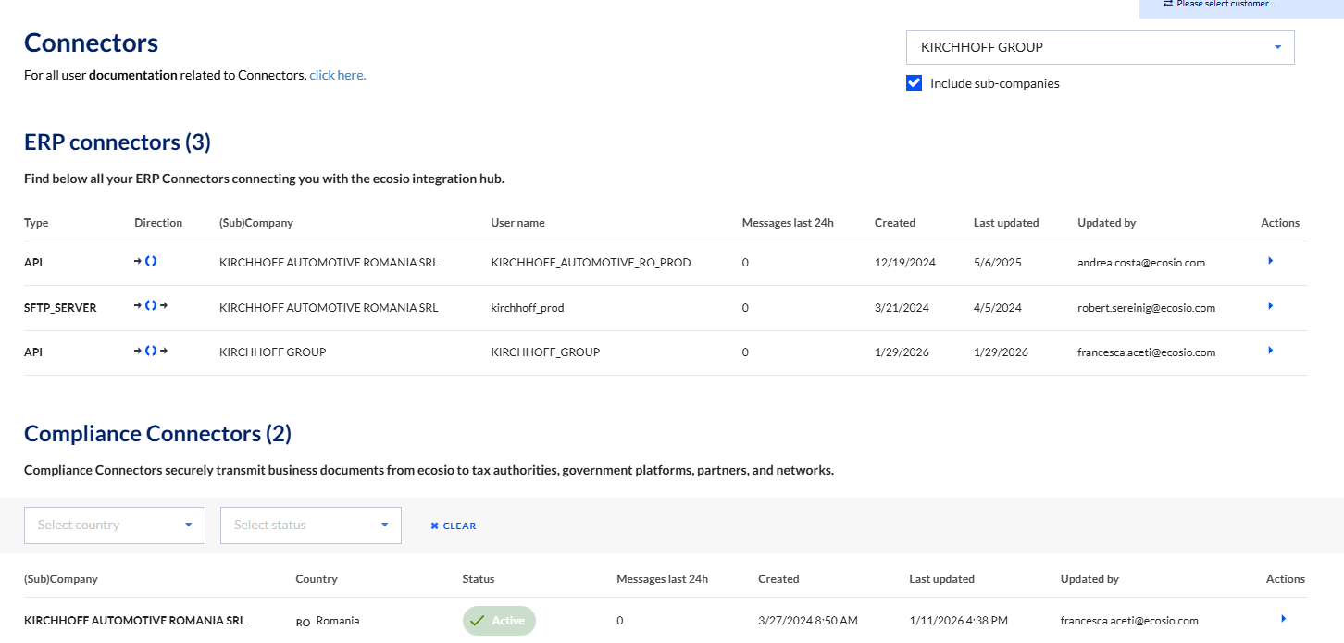Click the RO country flag code
The height and width of the screenshot is (643, 1344).
tap(303, 623)
